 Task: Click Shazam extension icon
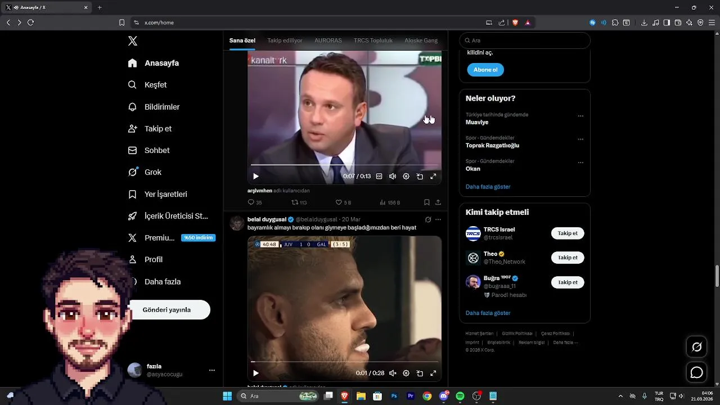point(592,22)
